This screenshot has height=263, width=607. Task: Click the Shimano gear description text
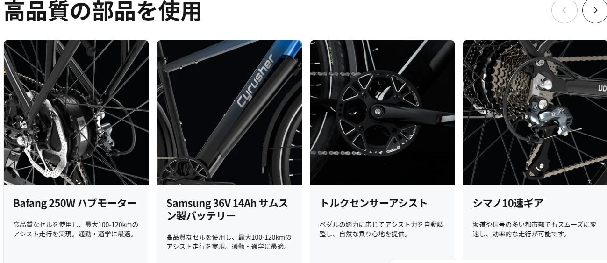coord(534,229)
